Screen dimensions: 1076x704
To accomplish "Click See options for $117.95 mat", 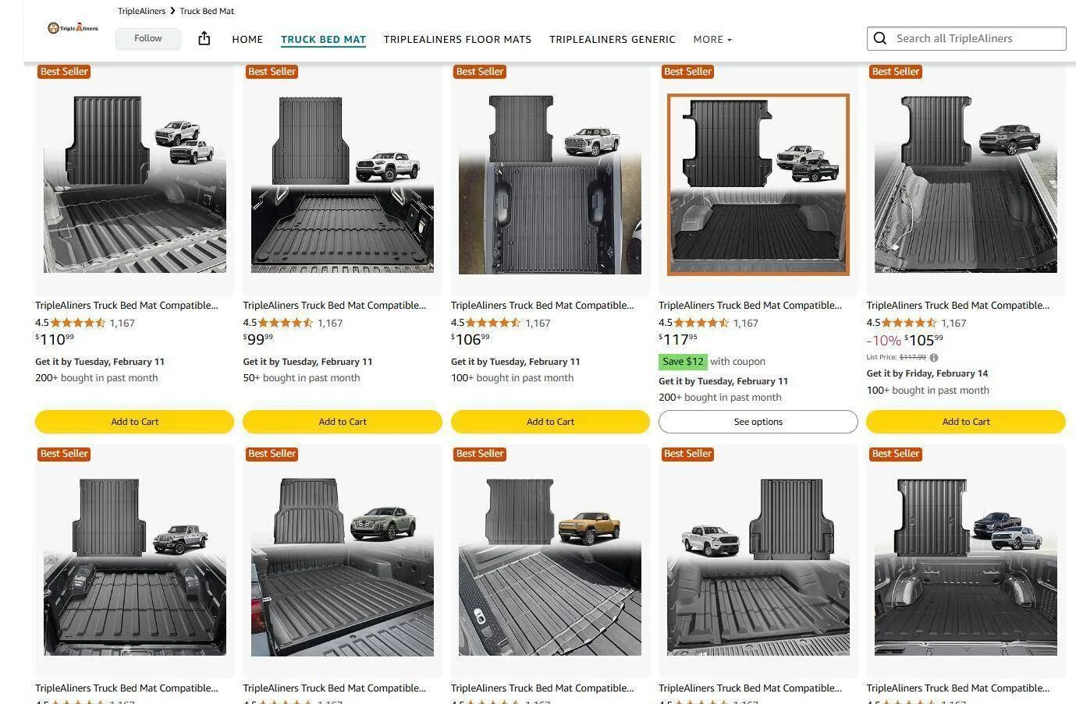I will pos(758,422).
